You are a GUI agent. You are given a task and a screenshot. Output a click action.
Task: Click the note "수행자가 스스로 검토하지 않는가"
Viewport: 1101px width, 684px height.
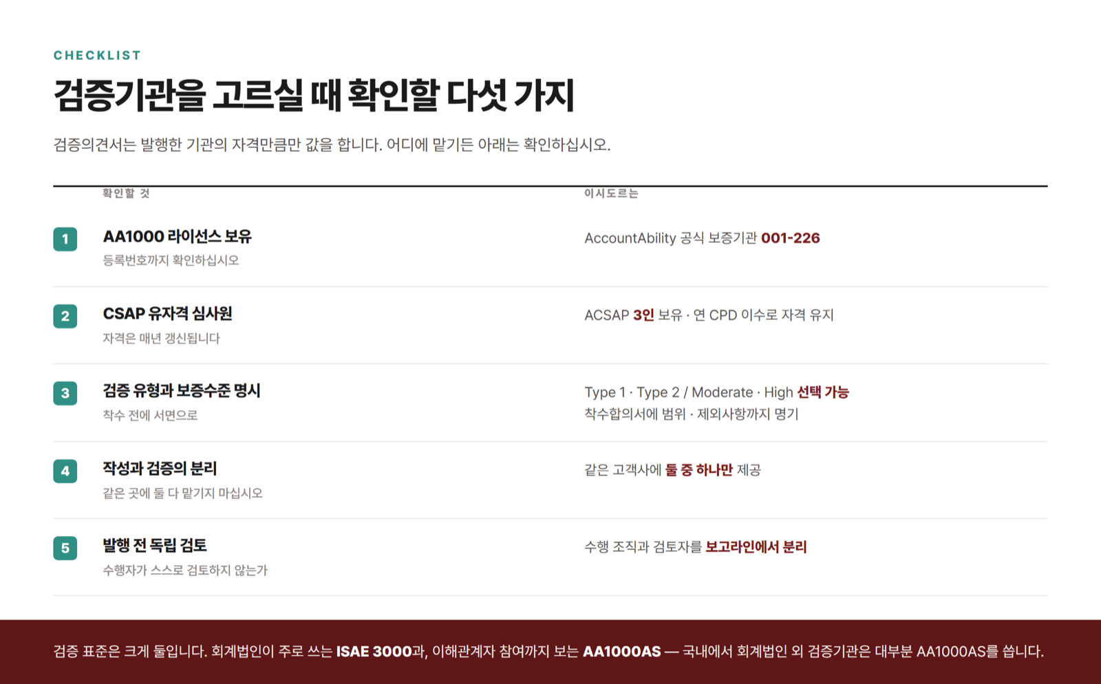coord(185,570)
